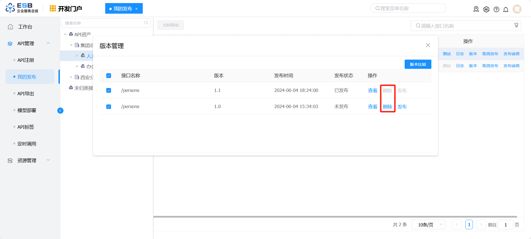Click the filter funnel icon beside interface search

[x=516, y=25]
